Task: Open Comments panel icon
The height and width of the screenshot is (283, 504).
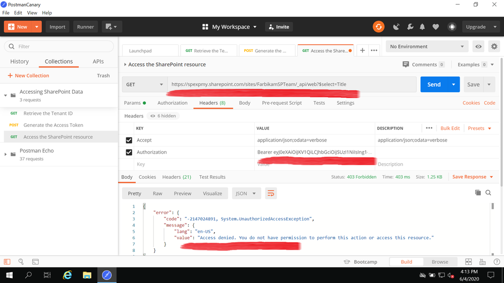Action: click(x=406, y=64)
